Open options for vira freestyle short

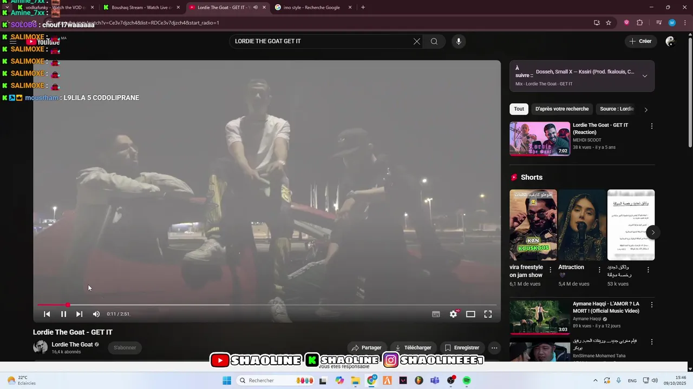(551, 270)
